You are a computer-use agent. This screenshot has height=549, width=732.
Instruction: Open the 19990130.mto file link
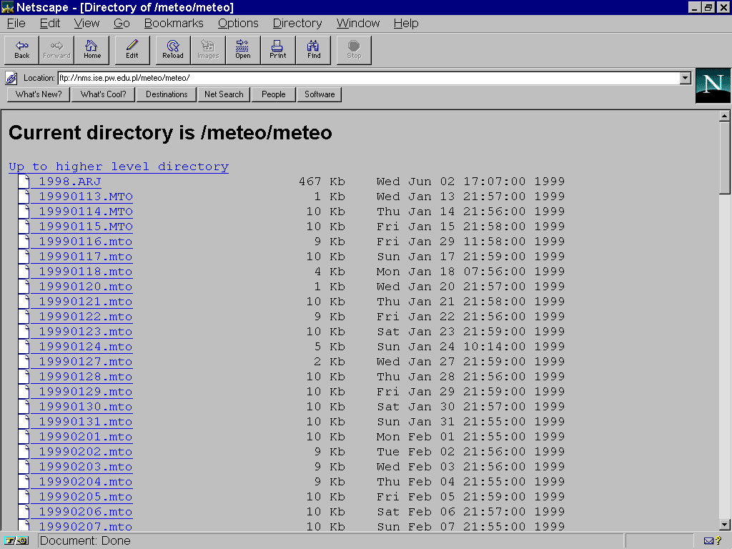click(86, 407)
